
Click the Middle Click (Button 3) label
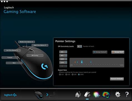[26, 42]
